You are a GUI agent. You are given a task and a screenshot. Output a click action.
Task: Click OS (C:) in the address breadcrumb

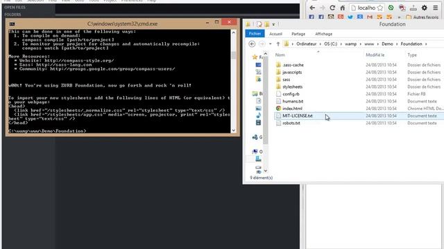[x=330, y=44]
